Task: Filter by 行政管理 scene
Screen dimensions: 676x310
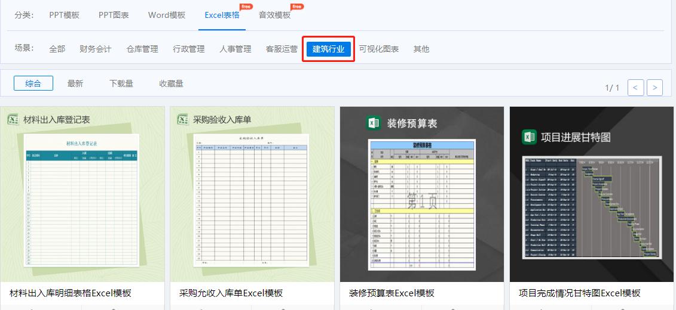Action: tap(189, 49)
